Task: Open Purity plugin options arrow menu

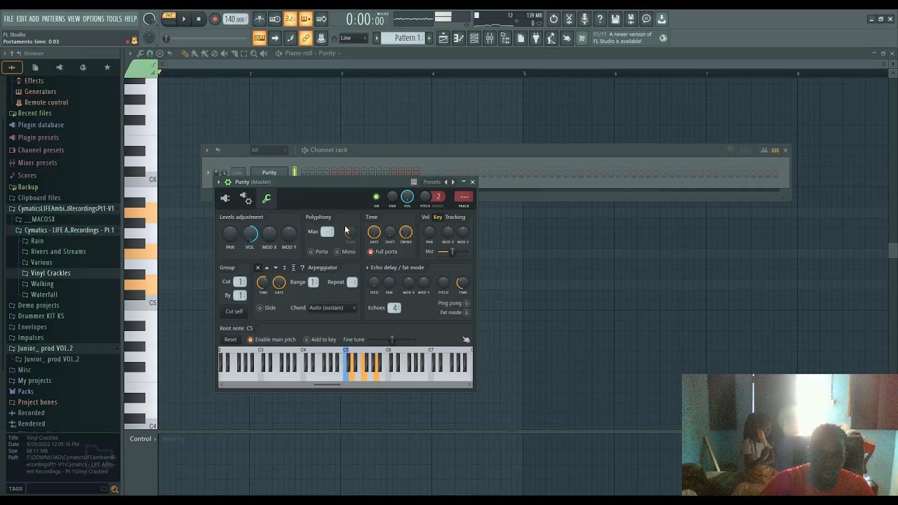Action: [219, 182]
